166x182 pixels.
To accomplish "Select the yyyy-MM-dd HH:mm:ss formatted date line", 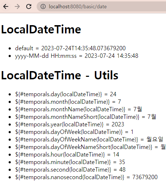I will click(77, 56).
